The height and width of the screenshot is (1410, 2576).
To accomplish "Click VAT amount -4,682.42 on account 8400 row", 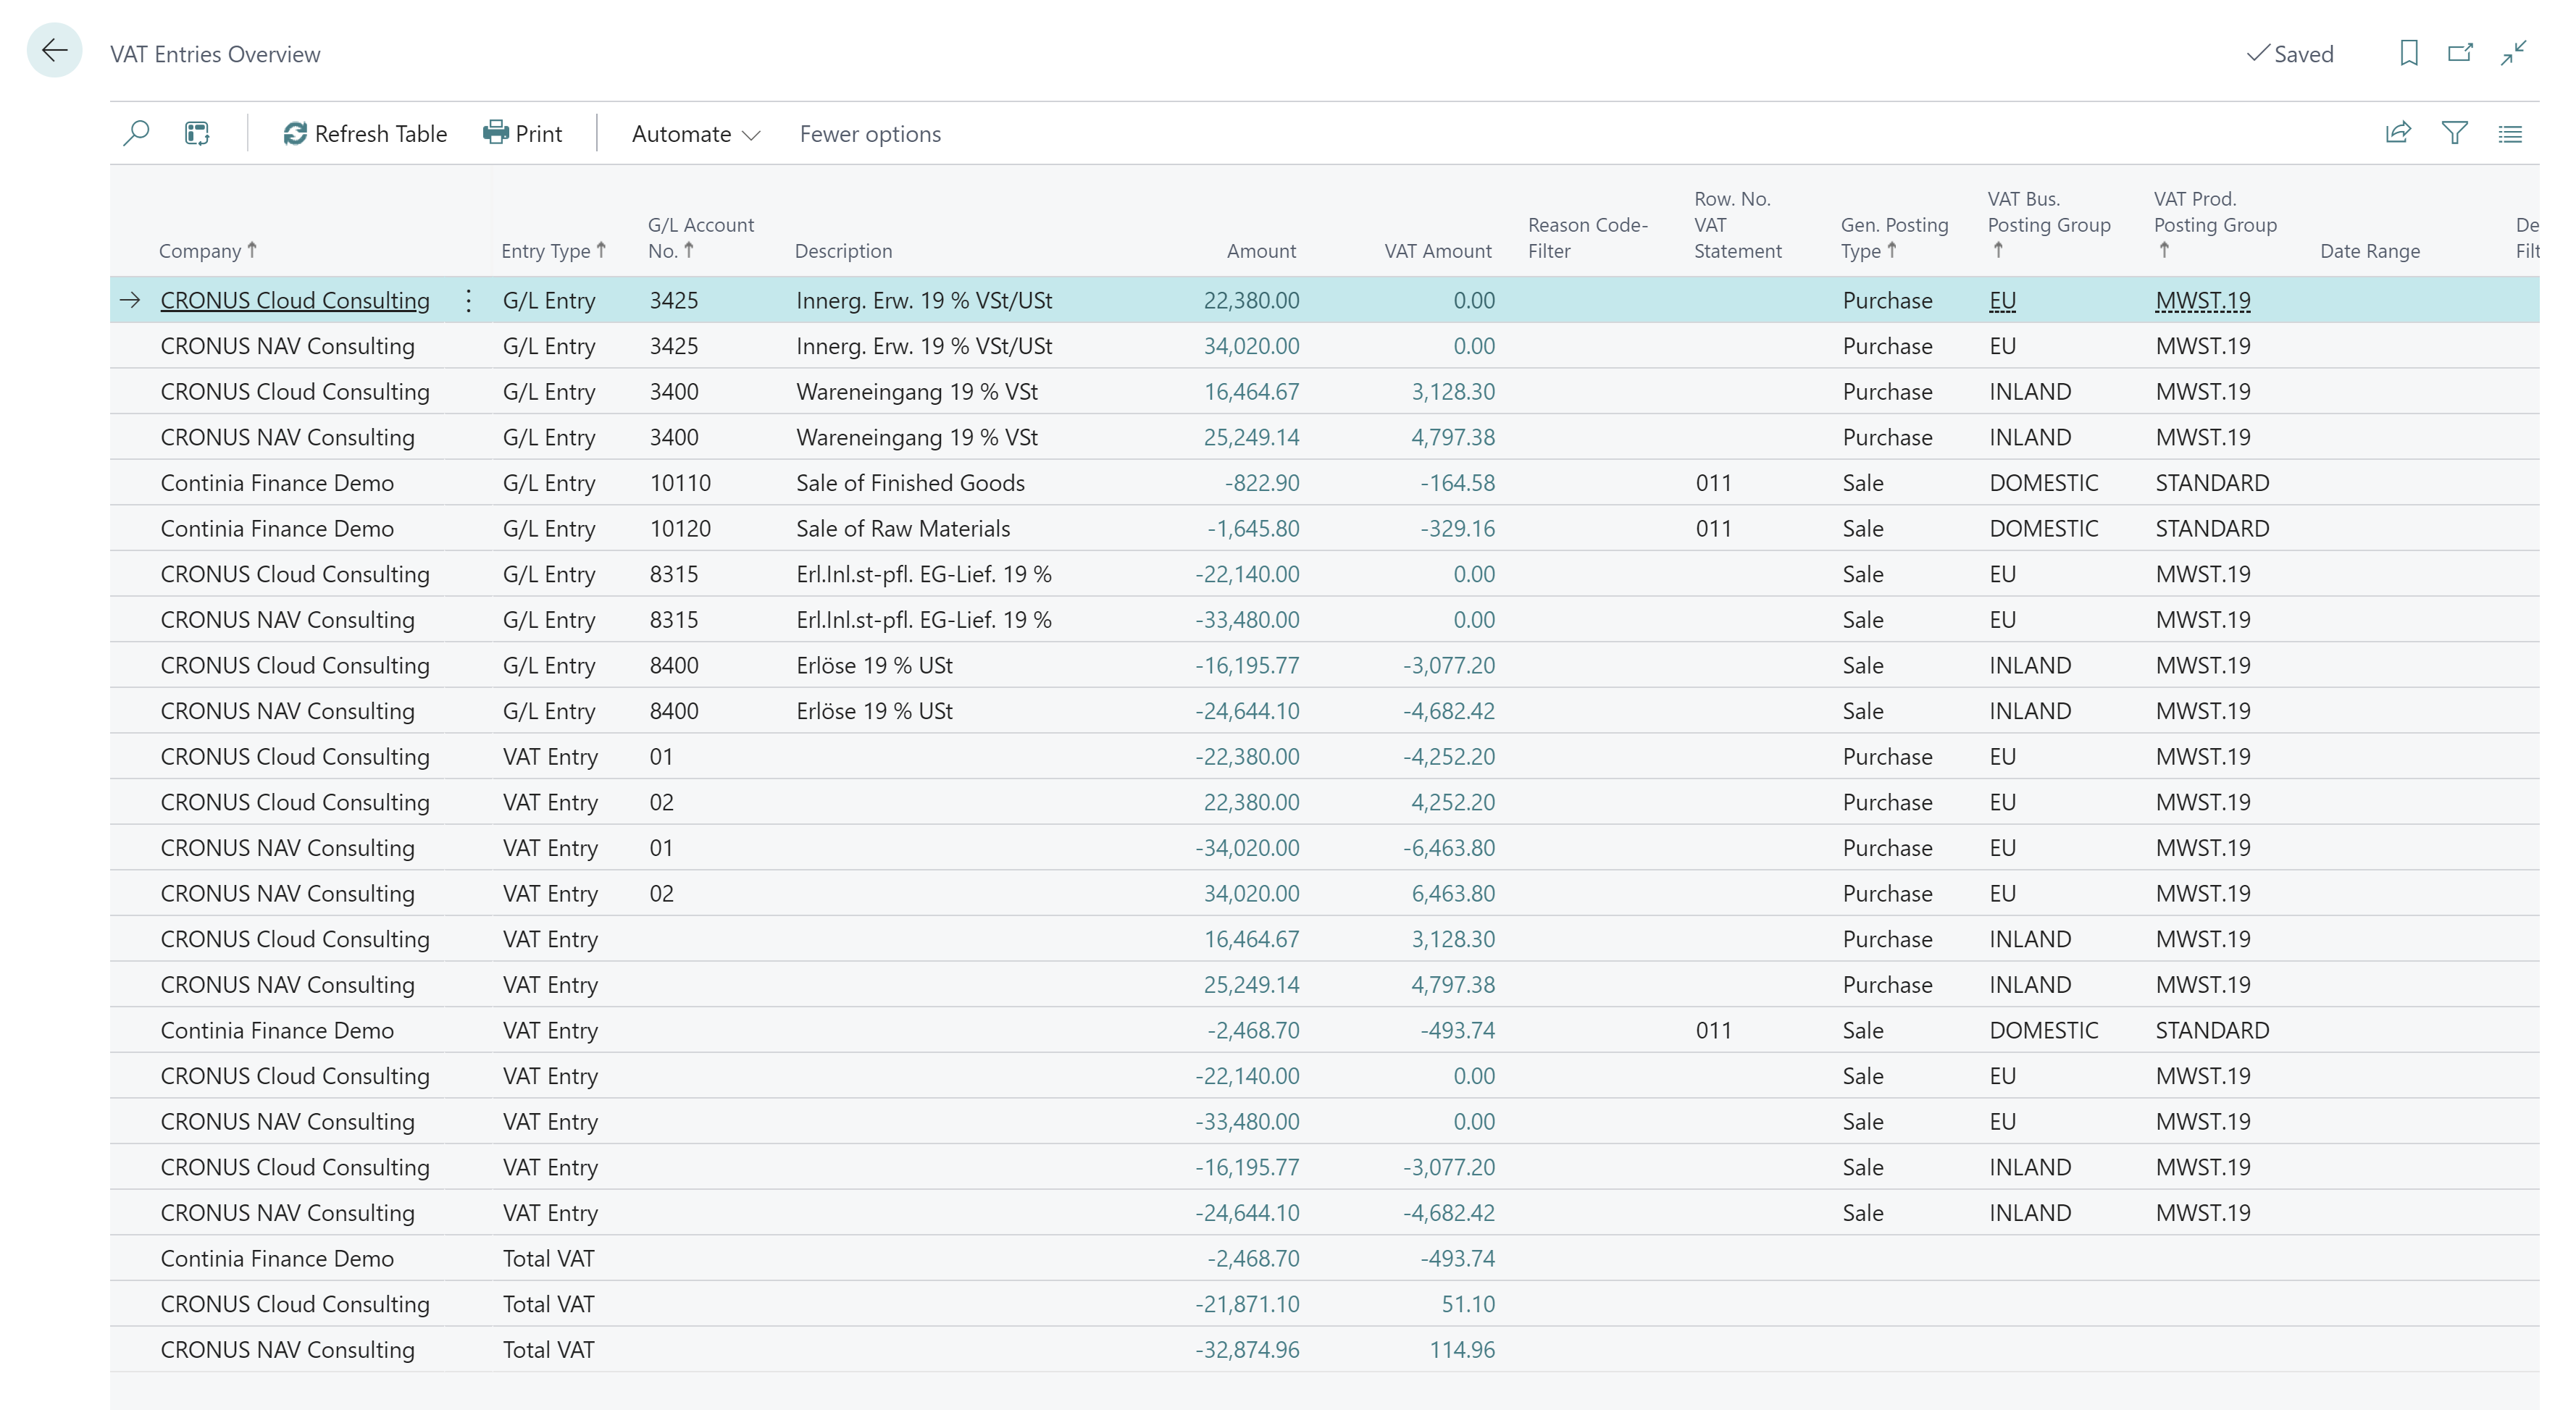I will pyautogui.click(x=1449, y=711).
